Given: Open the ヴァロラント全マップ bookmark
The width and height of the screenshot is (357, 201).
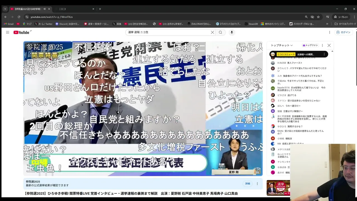Looking at the screenshot, I should pyautogui.click(x=228, y=24).
